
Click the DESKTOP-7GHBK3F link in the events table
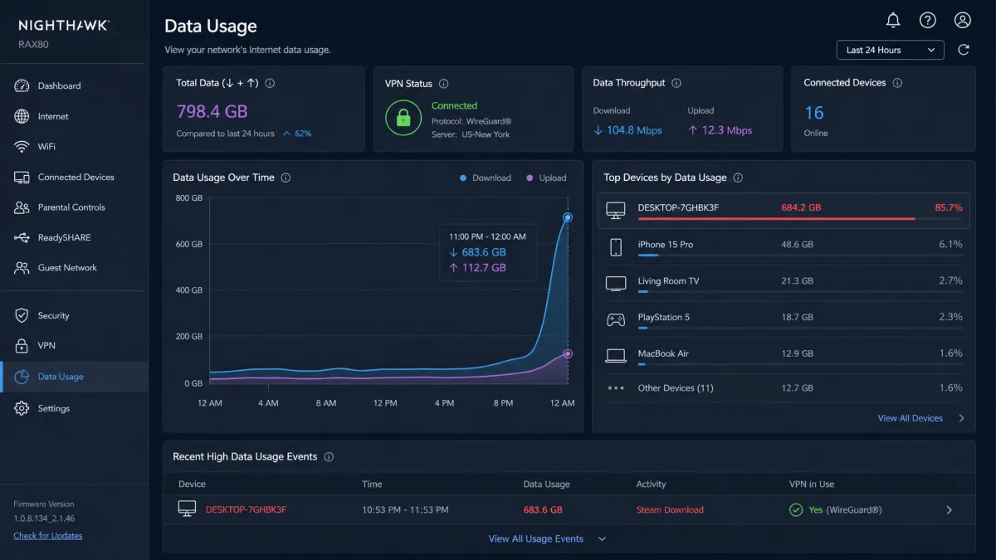246,509
